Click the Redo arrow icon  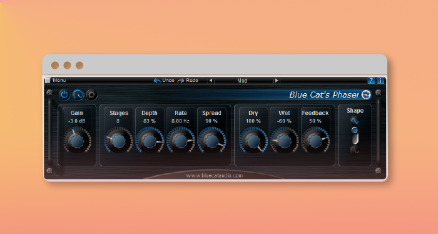pyautogui.click(x=181, y=81)
